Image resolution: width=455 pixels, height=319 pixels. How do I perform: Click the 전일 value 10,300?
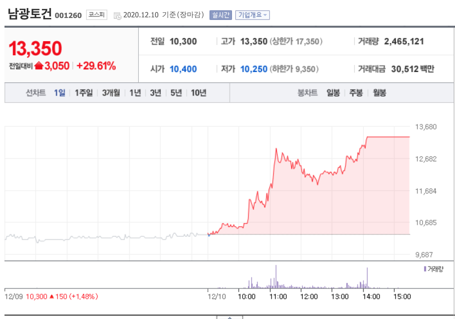tap(183, 41)
